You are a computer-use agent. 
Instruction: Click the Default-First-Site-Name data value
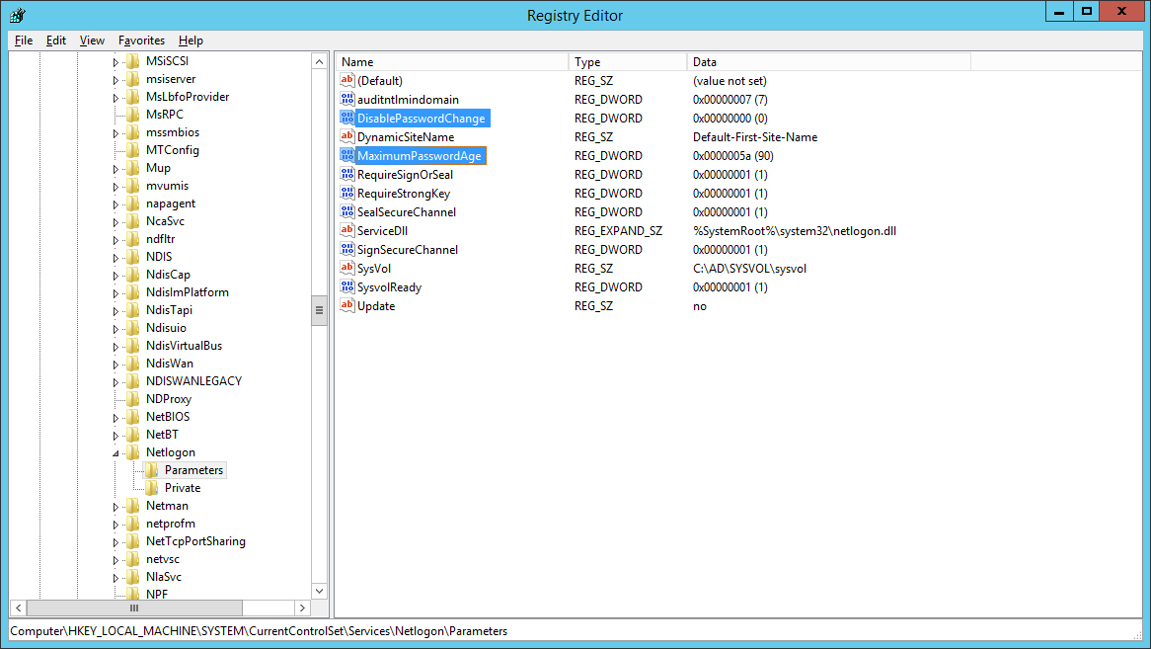coord(754,137)
